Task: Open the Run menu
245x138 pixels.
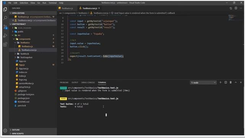Action: coord(44,3)
